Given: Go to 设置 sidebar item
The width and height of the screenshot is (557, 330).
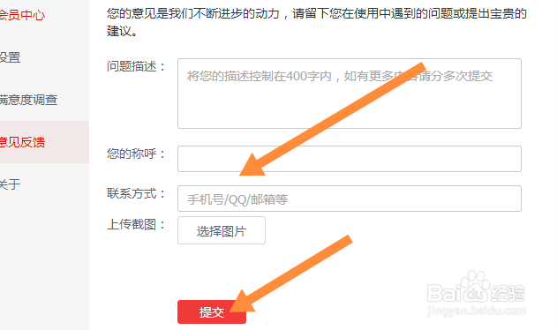Looking at the screenshot, I should [10, 57].
